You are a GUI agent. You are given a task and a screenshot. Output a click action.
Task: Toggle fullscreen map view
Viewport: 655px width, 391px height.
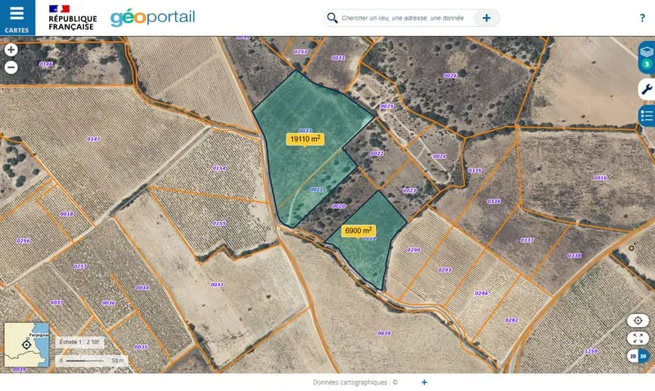pyautogui.click(x=638, y=338)
